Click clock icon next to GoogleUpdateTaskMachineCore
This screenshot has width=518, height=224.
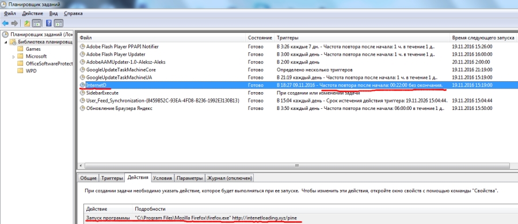82,70
